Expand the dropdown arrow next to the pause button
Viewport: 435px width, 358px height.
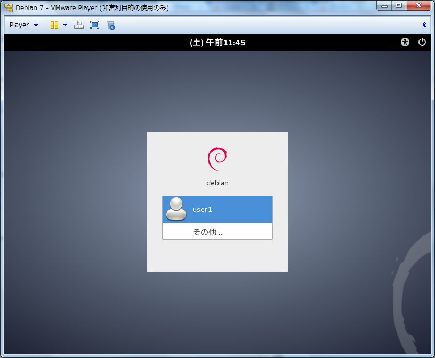click(x=65, y=25)
